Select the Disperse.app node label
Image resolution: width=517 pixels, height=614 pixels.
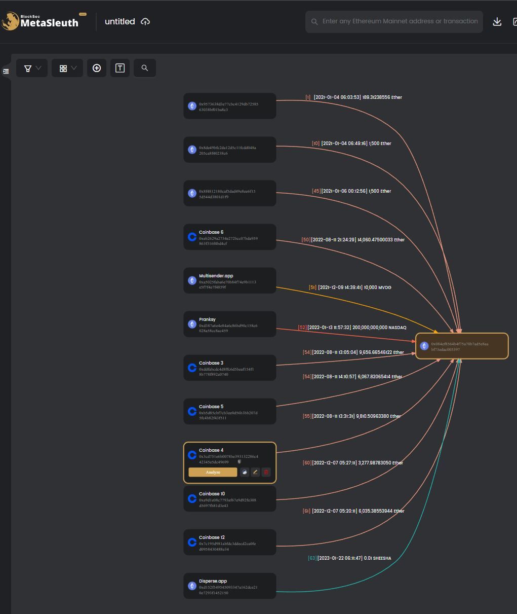213,581
